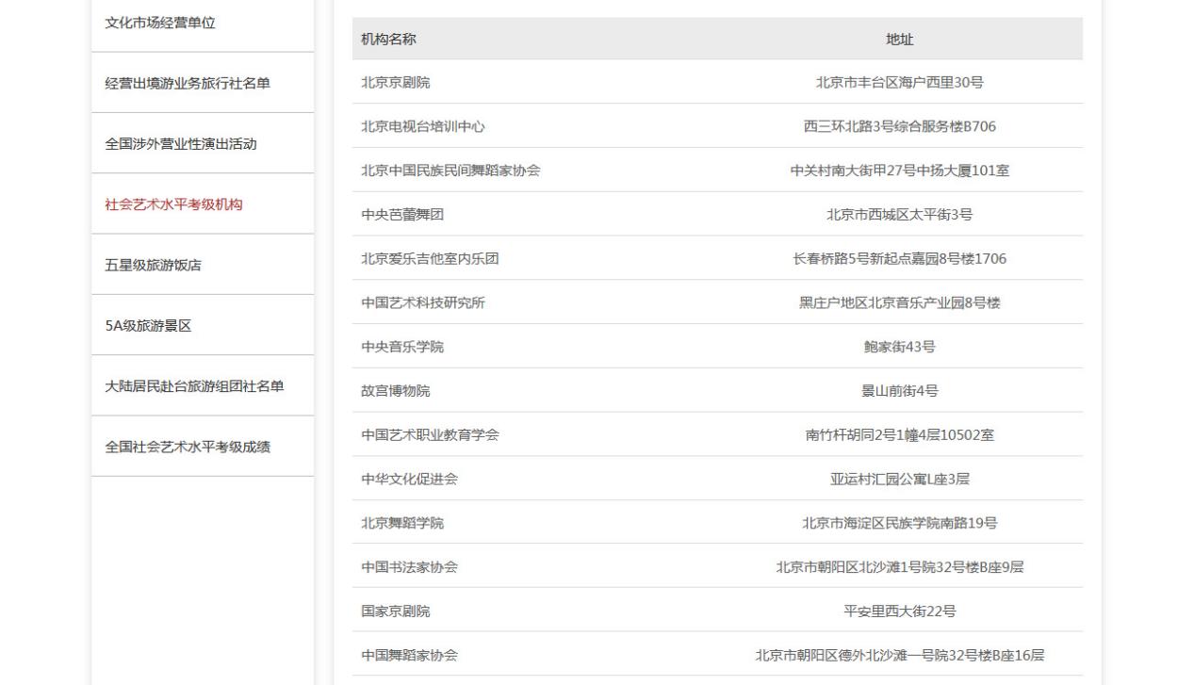Select address 长春桥路5号新起点嘉园8号楼1706
This screenshot has height=685, width=1194.
click(x=899, y=258)
